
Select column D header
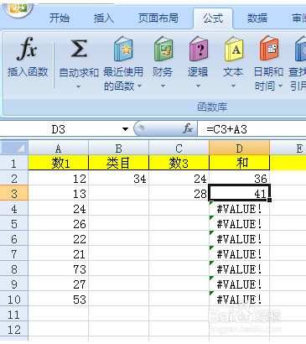(239, 148)
